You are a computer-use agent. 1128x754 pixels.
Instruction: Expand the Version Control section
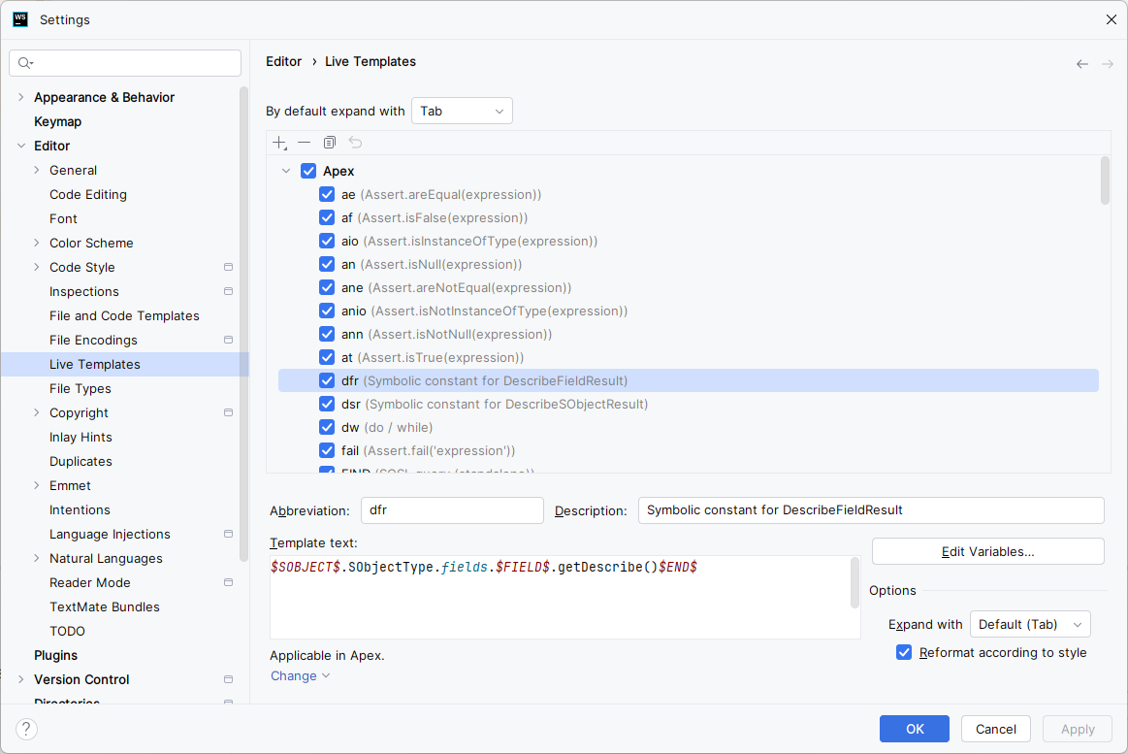click(21, 679)
